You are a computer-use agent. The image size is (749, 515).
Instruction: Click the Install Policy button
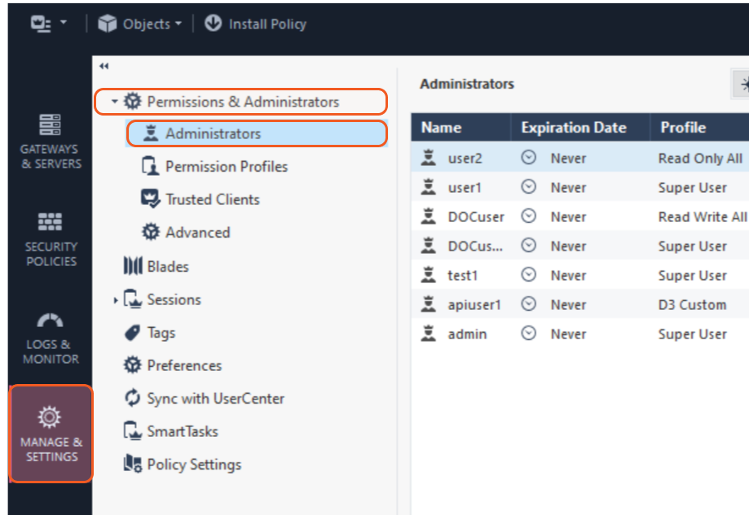pyautogui.click(x=256, y=24)
